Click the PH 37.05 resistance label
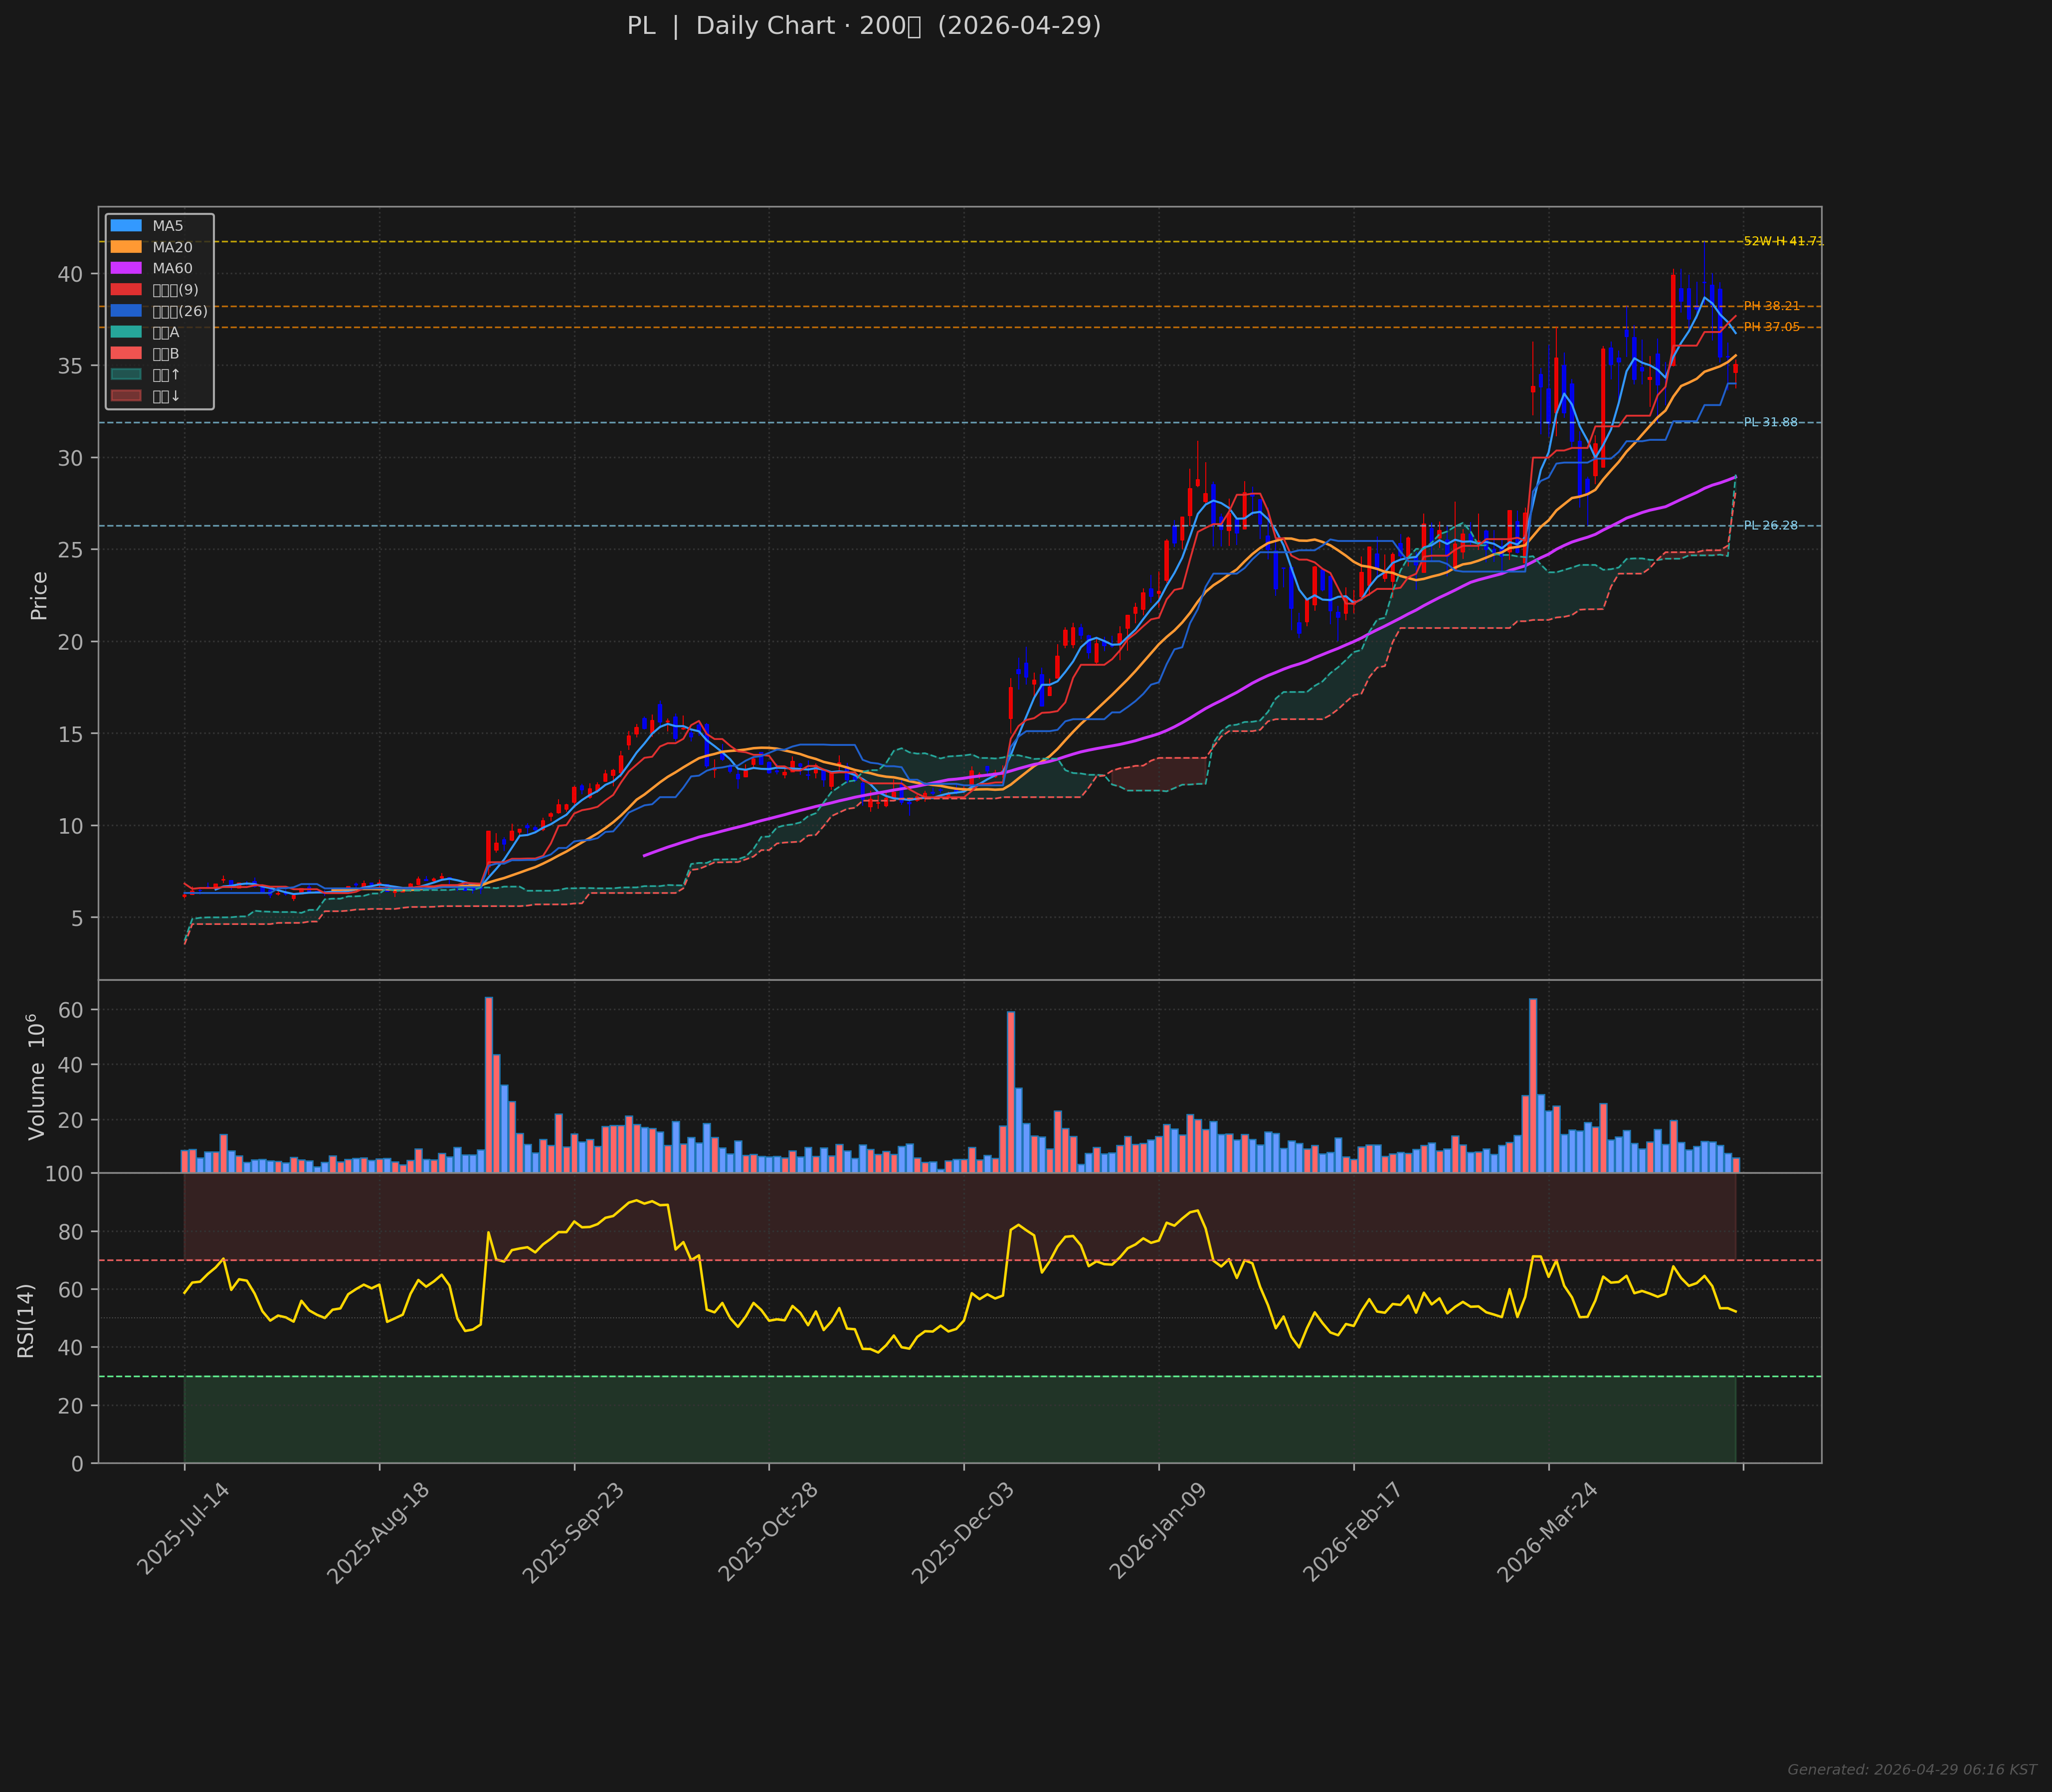Screen dimensions: 2052x1792 1771,327
